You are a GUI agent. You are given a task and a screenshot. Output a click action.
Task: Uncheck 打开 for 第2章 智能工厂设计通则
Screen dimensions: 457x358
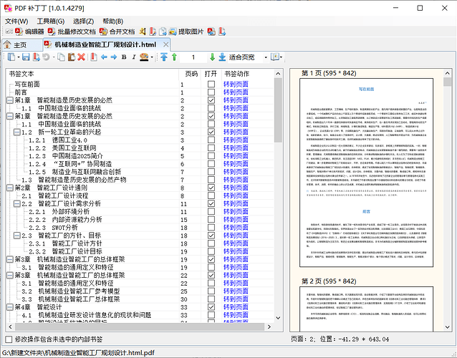211,188
